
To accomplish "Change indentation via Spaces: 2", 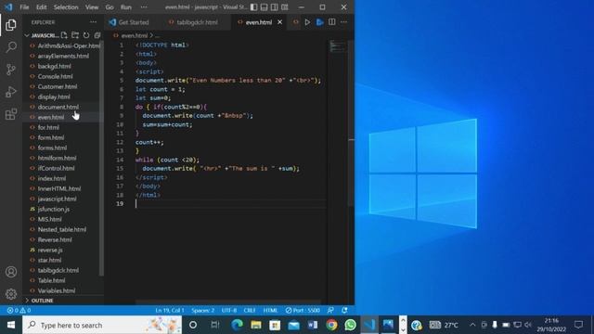I will click(x=202, y=310).
